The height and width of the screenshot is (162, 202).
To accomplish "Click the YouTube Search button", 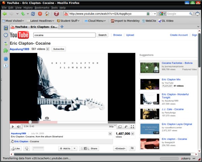I will (102, 35).
